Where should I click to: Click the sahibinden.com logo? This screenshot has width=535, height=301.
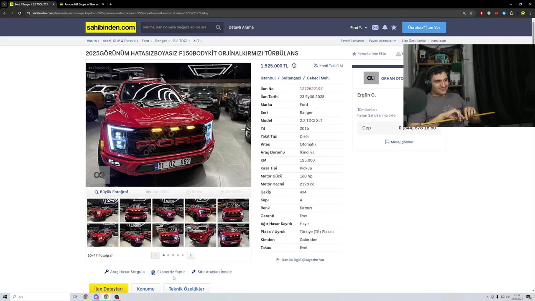(111, 27)
